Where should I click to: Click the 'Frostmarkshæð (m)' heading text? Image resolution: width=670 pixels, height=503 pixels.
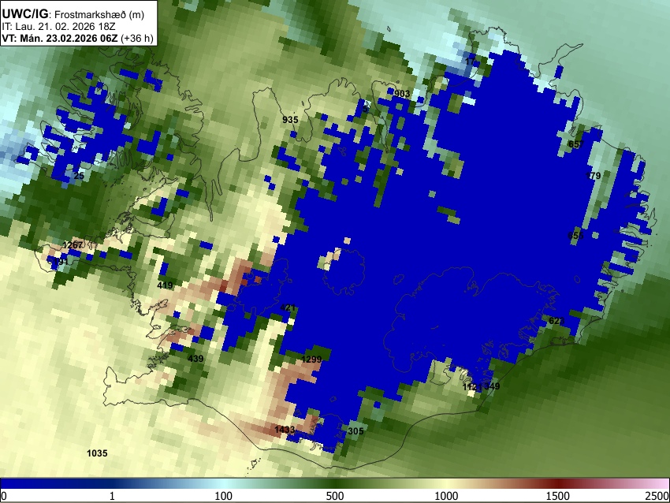(x=99, y=14)
